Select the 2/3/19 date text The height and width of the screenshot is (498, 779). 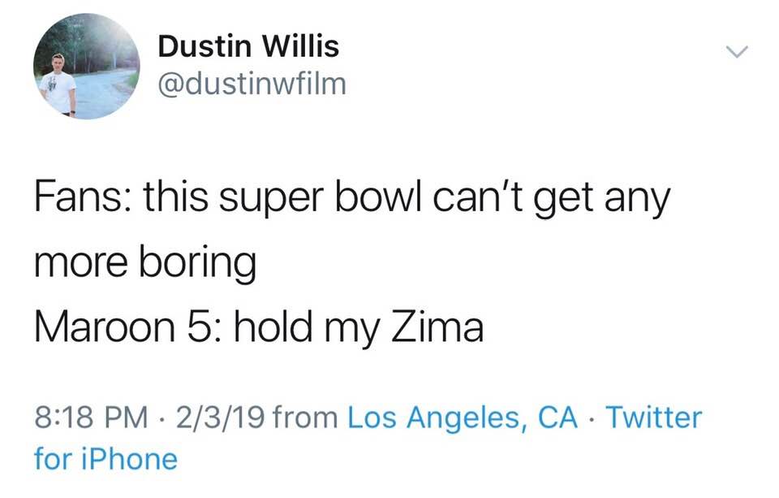[219, 417]
